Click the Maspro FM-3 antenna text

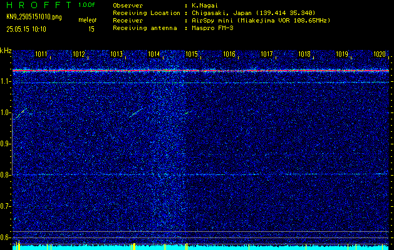coord(212,28)
